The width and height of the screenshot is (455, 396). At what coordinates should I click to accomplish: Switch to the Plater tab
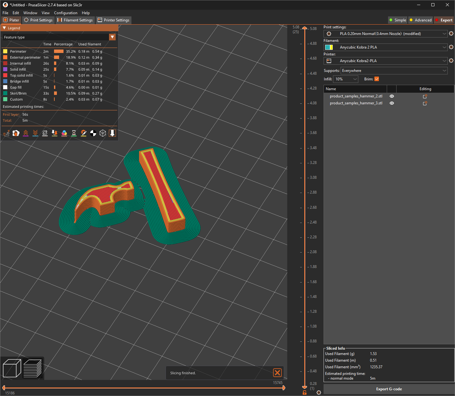[11, 20]
